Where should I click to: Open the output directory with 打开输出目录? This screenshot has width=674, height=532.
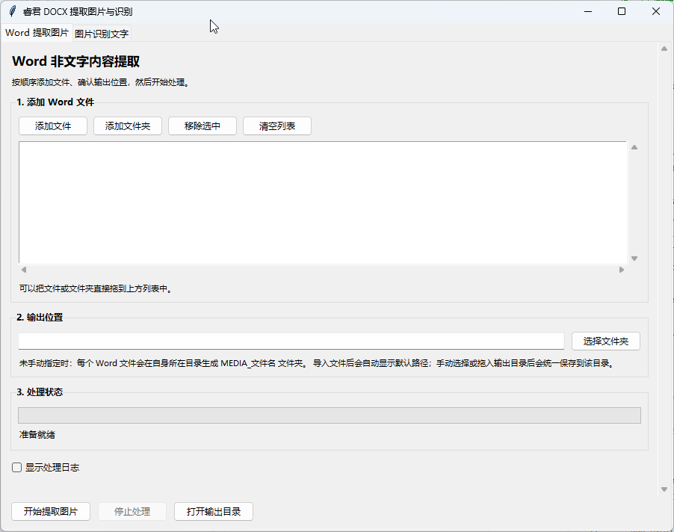click(x=214, y=511)
